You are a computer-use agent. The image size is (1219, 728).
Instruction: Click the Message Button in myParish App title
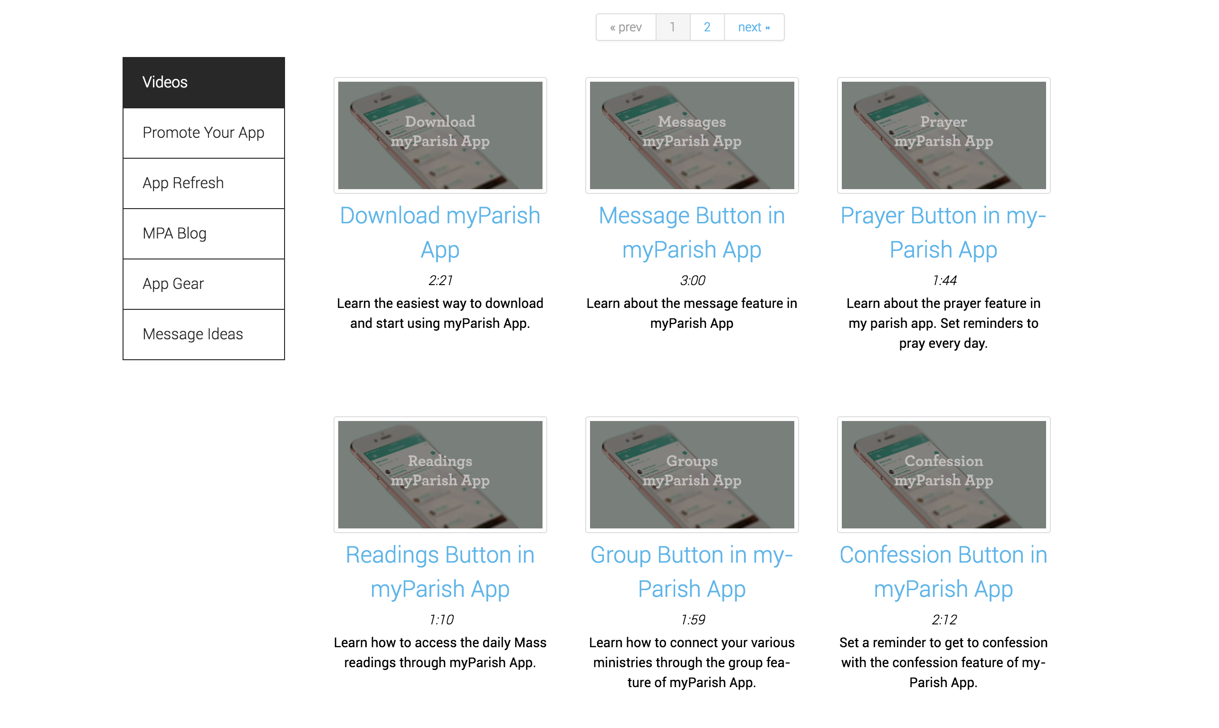click(692, 232)
